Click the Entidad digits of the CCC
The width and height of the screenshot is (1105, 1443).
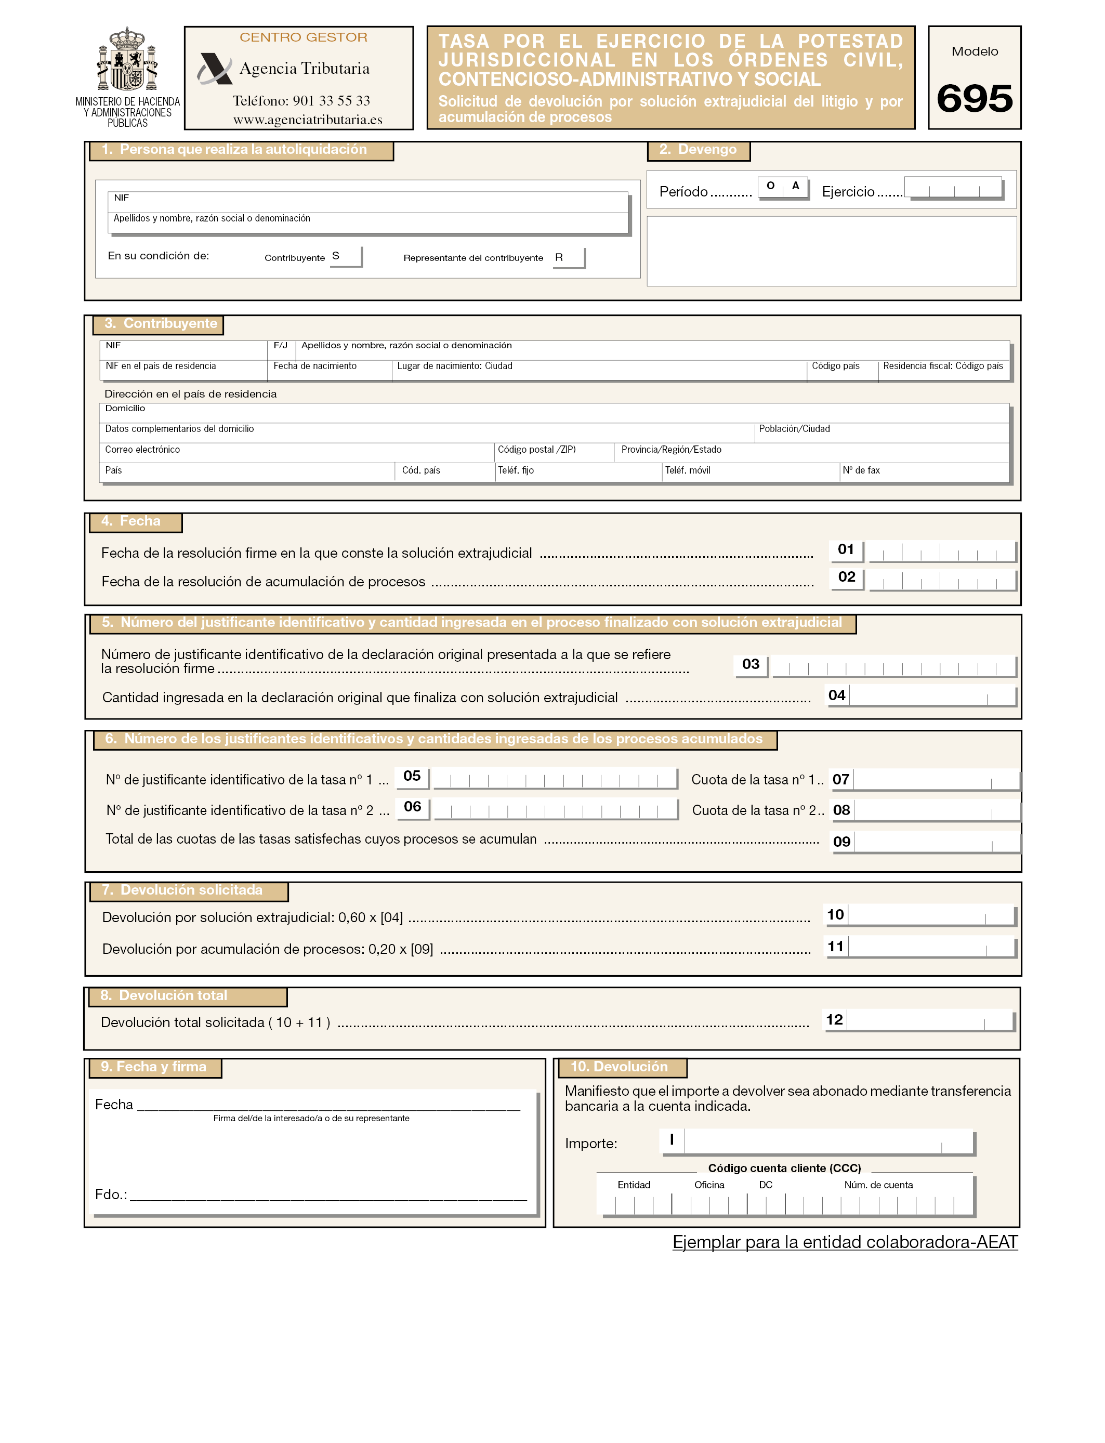(x=634, y=1205)
